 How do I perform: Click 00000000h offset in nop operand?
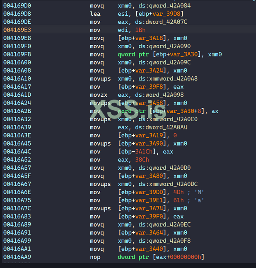click(x=186, y=257)
